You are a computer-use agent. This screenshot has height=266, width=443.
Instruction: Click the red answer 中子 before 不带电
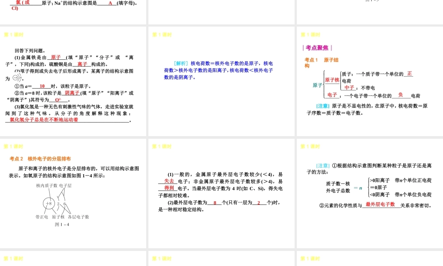[x=349, y=88]
